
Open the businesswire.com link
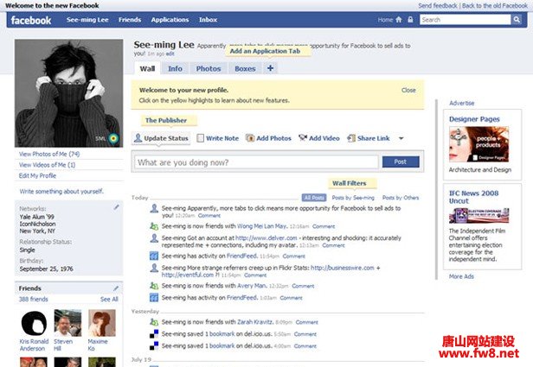click(x=343, y=268)
